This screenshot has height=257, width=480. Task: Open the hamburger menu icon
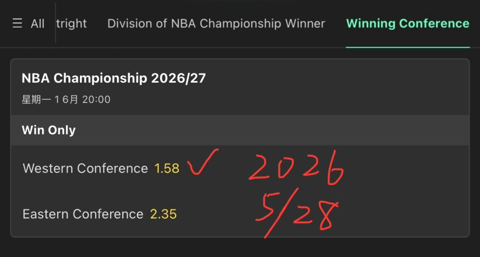17,23
